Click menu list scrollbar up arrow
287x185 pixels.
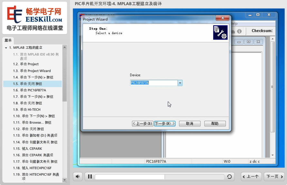(64, 47)
